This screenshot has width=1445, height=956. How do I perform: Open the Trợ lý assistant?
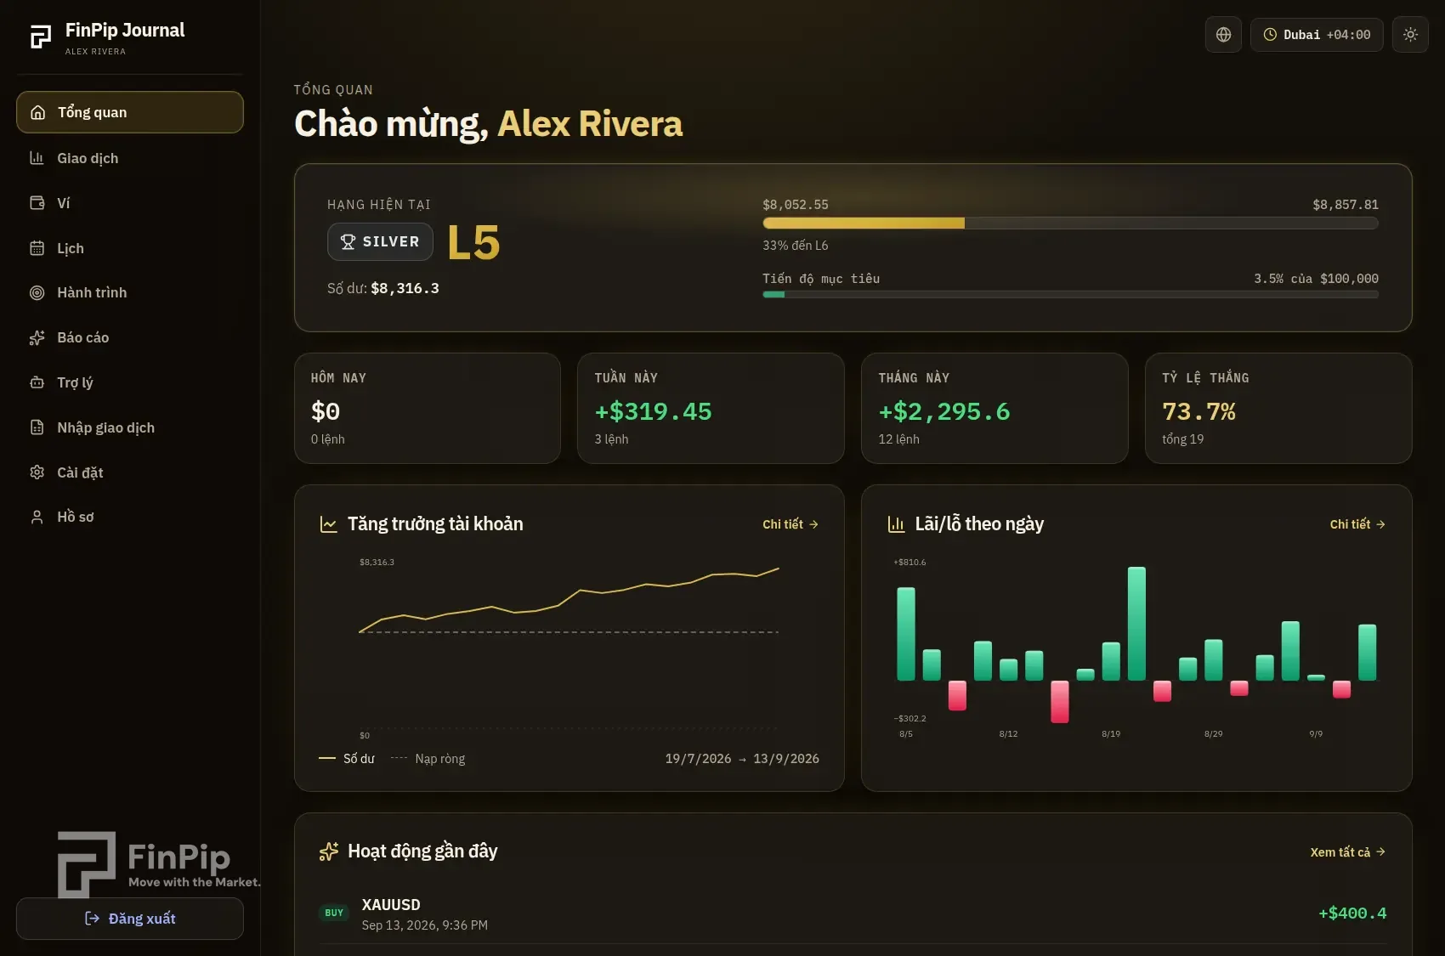pyautogui.click(x=130, y=382)
